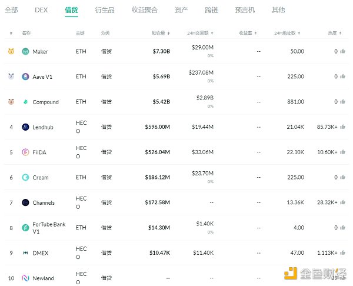Click the ForTube Bank logo icon

pyautogui.click(x=26, y=228)
